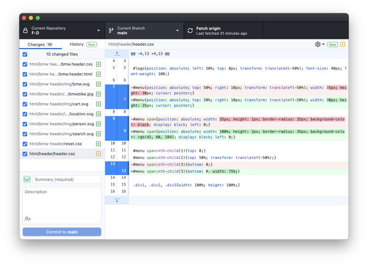Uncheck bmwbike.jpg file checkbox
This screenshot has height=265, width=368.
pyautogui.click(x=25, y=94)
